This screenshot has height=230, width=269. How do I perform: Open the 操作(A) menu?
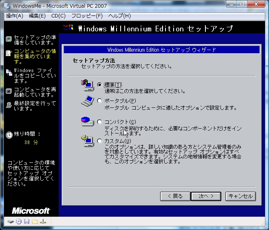15,16
